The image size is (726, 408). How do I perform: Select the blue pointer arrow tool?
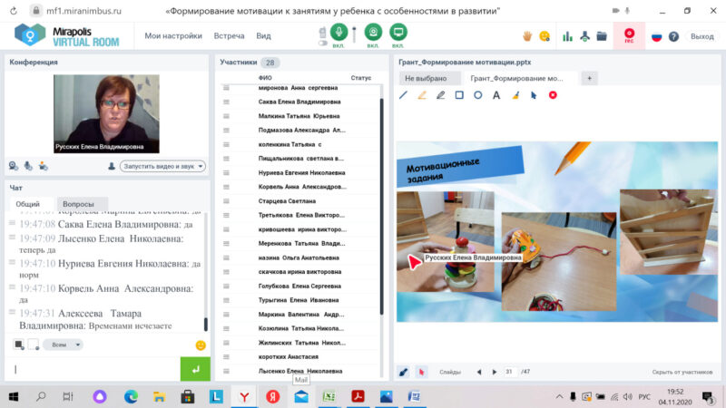534,95
